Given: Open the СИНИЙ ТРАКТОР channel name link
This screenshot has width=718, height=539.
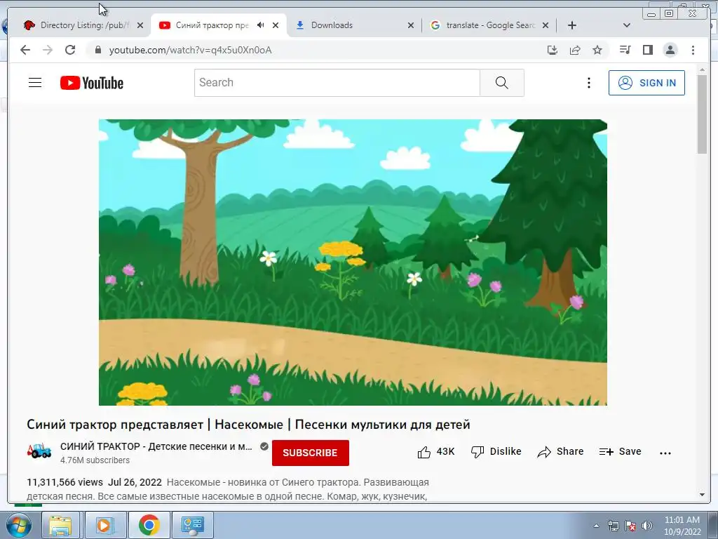Looking at the screenshot, I should 156,446.
